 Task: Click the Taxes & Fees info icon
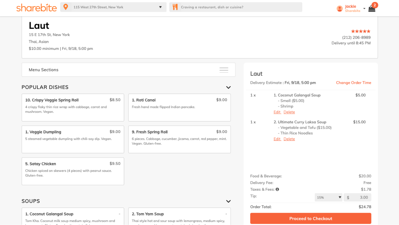tap(277, 189)
